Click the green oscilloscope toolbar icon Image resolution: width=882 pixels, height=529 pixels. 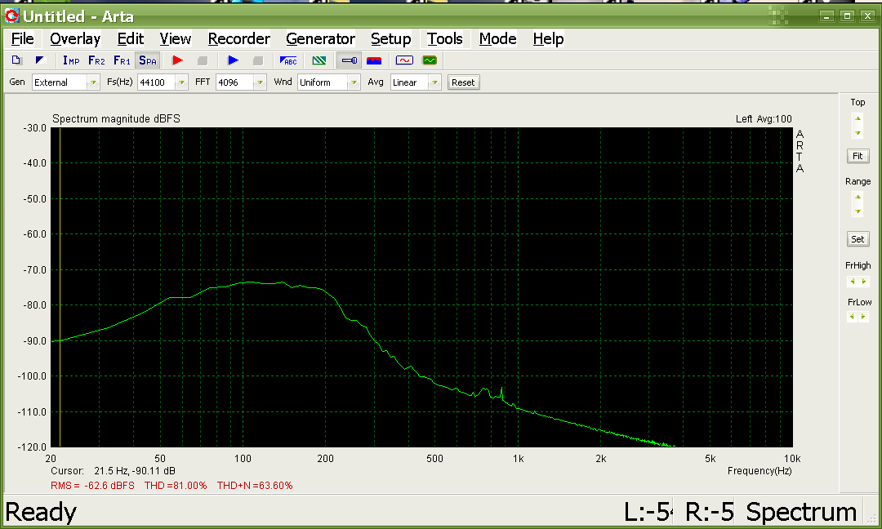coord(430,60)
